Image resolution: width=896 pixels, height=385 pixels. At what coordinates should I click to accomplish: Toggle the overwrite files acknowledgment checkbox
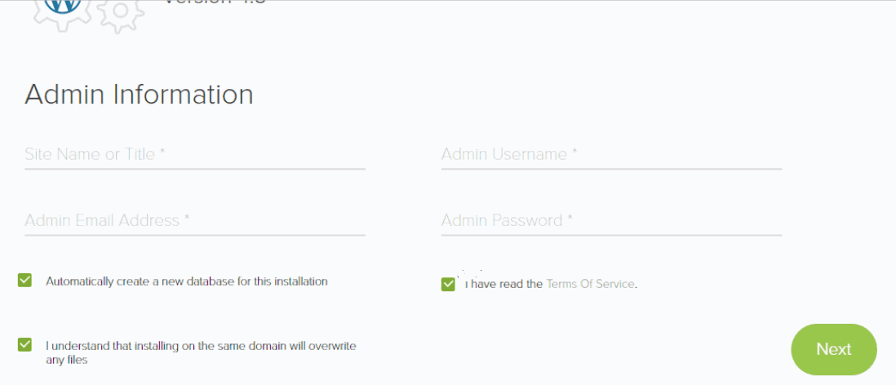(25, 345)
